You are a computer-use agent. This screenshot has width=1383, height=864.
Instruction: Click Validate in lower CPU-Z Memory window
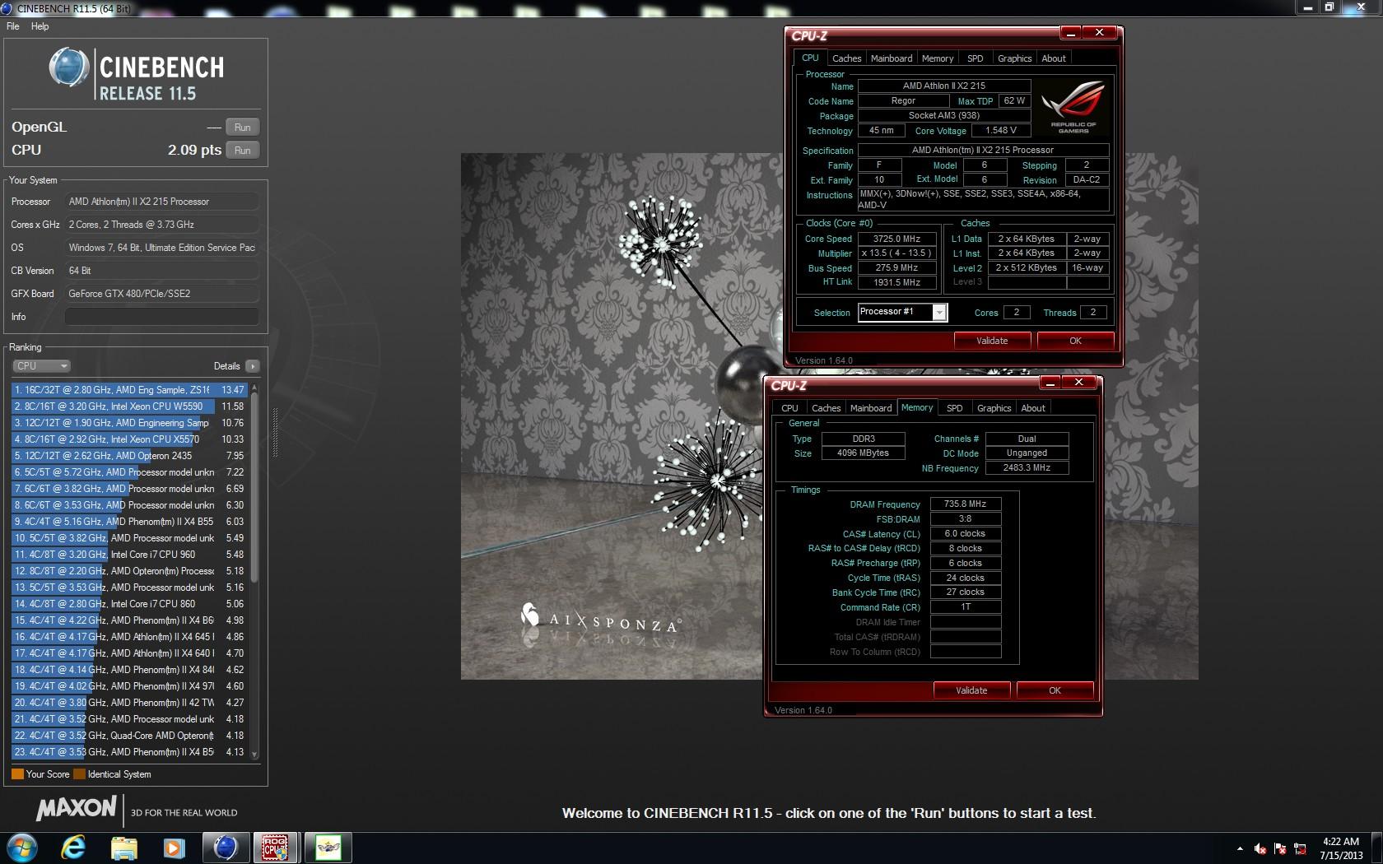[971, 690]
